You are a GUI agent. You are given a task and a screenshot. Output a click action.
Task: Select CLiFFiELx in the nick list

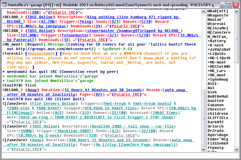pos(218,118)
